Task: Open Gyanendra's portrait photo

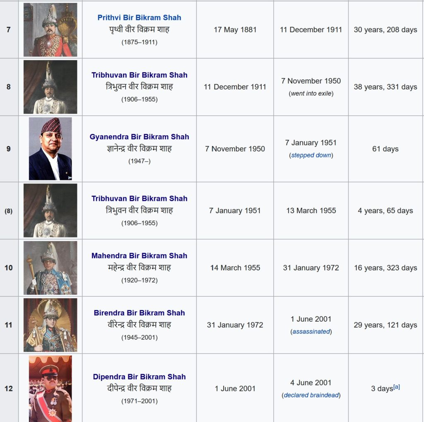Action: 50,149
